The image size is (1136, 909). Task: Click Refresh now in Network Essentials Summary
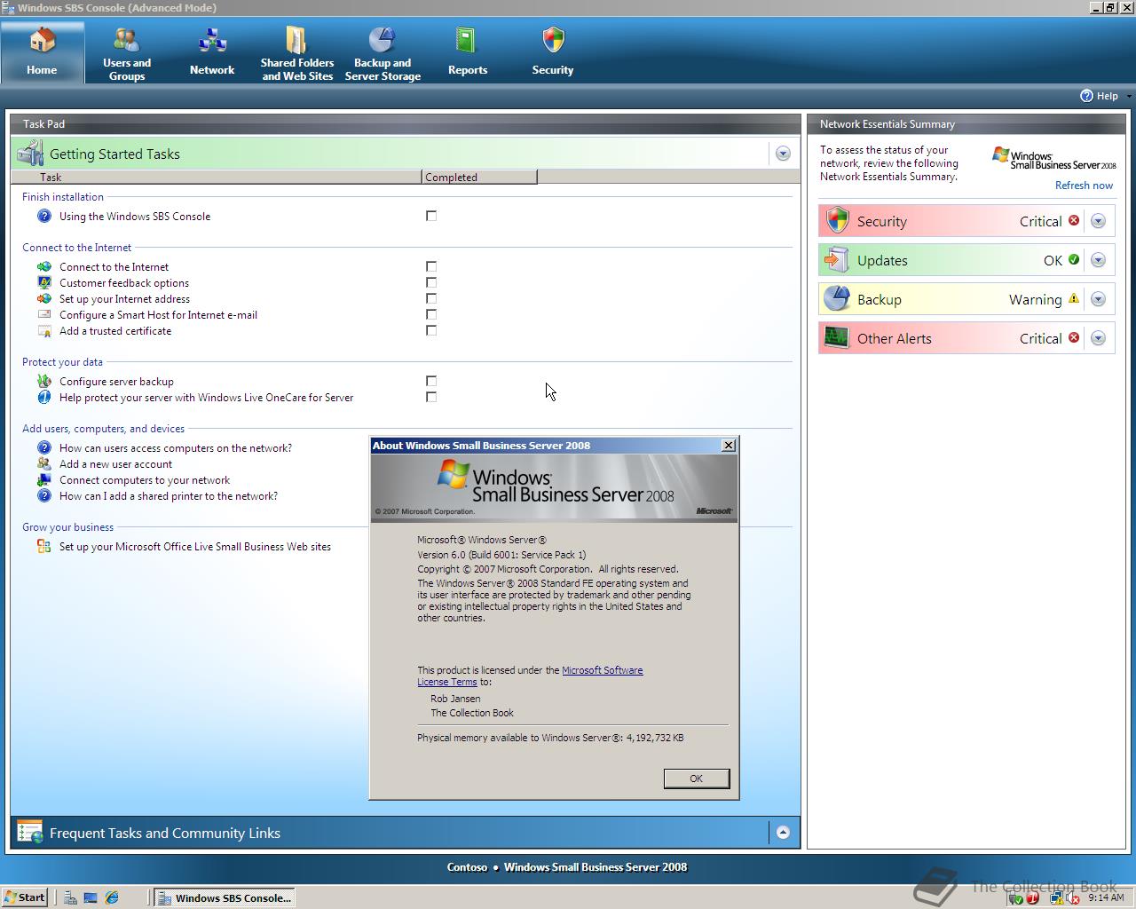click(1084, 186)
